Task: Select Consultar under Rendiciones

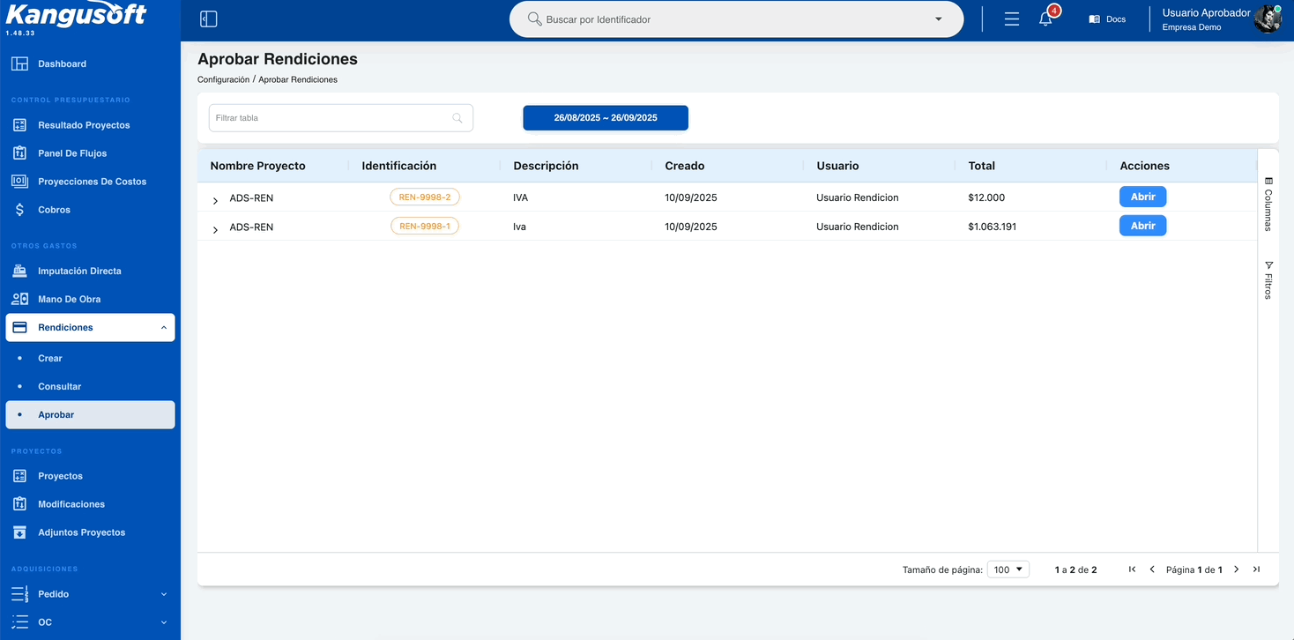Action: click(59, 387)
